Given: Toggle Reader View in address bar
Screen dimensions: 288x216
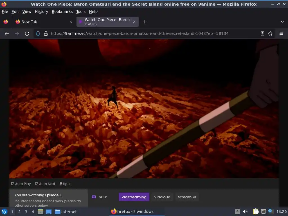Looking at the screenshot, I should tap(262, 34).
